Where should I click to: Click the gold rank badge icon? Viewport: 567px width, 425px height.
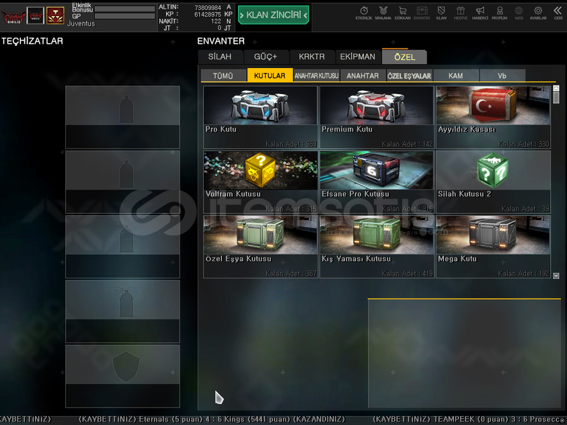[x=55, y=15]
